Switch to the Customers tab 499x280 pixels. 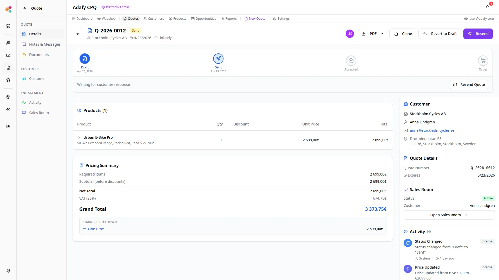coord(154,19)
